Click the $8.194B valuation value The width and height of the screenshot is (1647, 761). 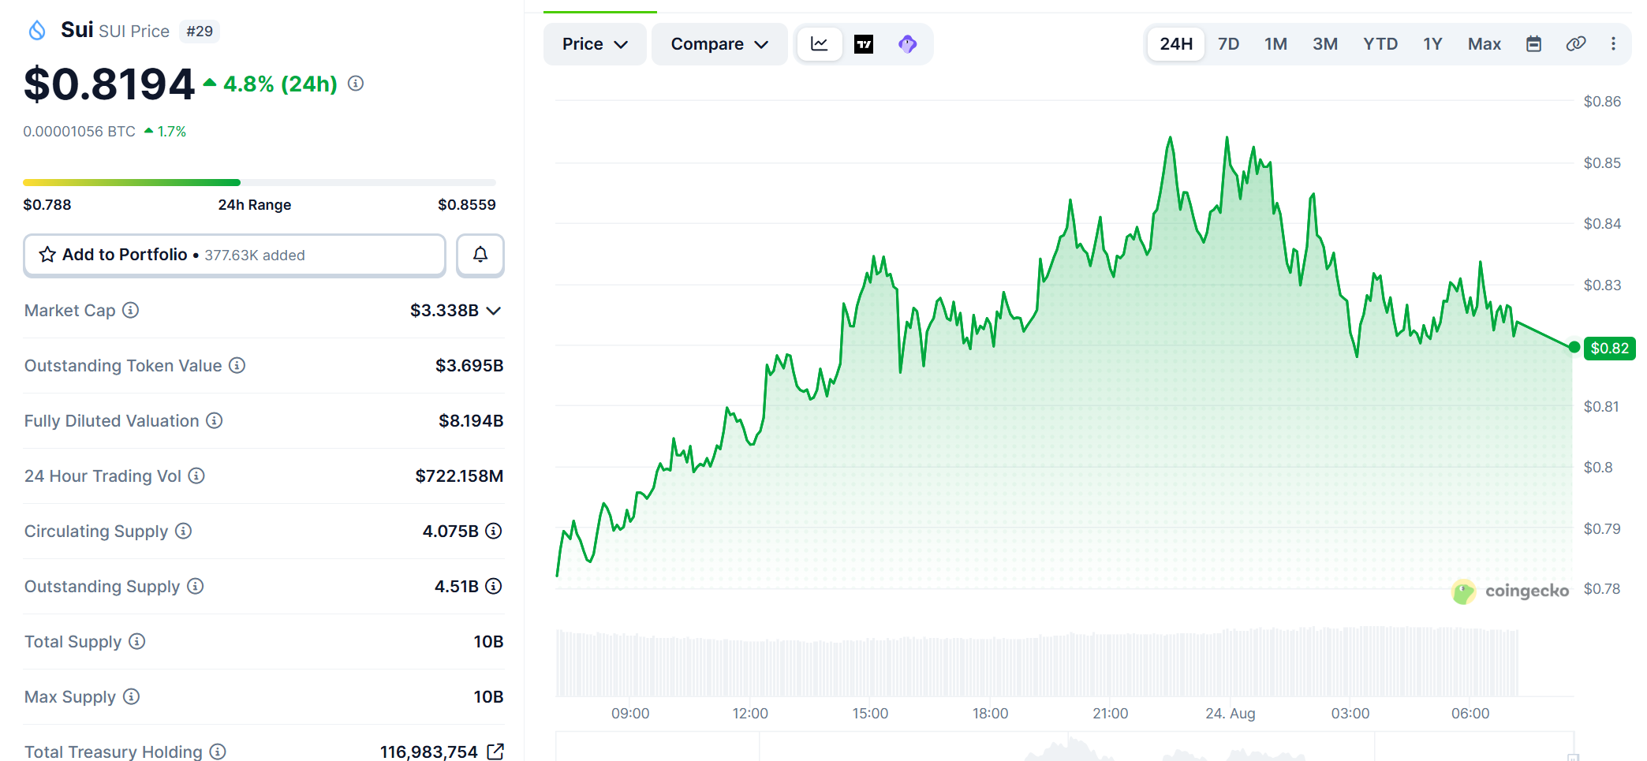pos(471,420)
